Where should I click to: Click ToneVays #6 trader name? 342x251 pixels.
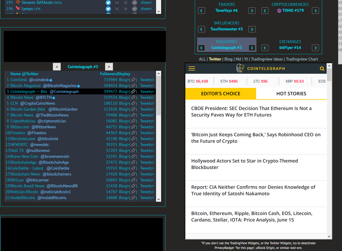click(226, 10)
